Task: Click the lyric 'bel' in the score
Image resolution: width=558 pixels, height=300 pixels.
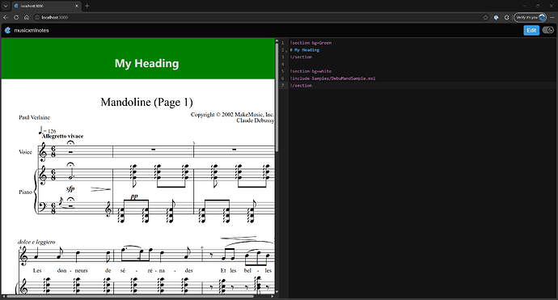Action: point(247,270)
